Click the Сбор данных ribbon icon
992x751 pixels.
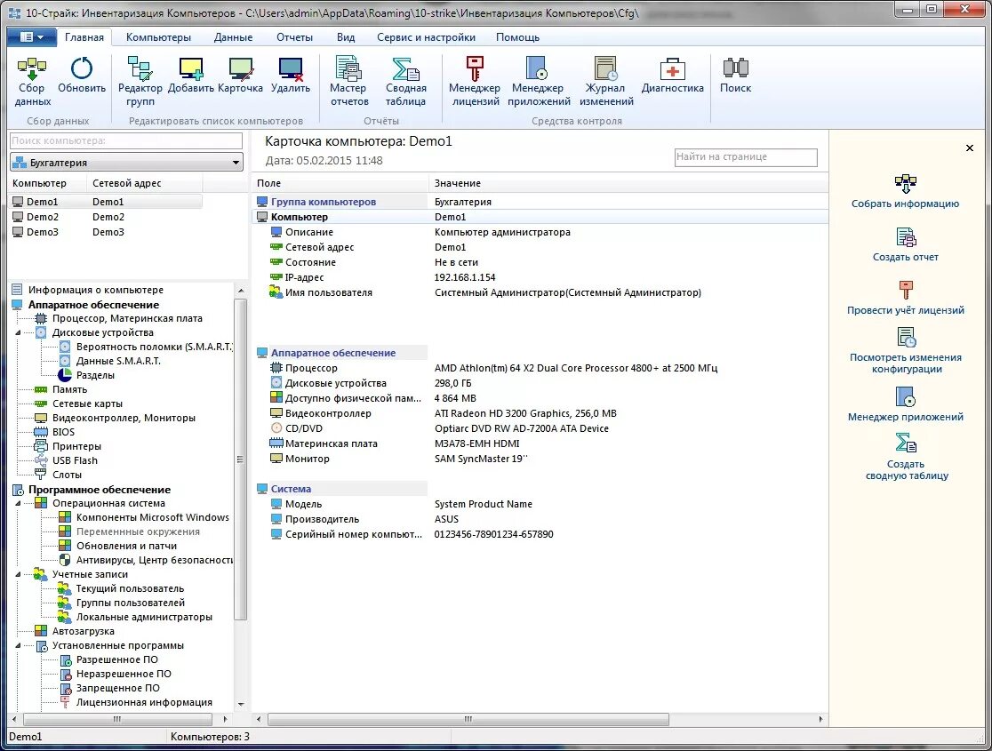(32, 82)
